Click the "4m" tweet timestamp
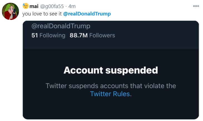The image size is (203, 121). [x=72, y=6]
